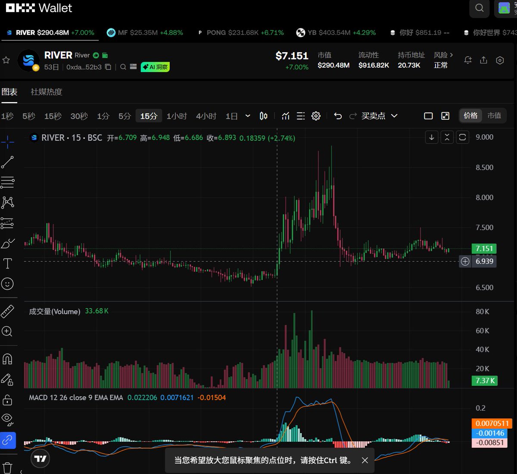
Task: Toggle hide all drawings eye icon
Action: 7,418
